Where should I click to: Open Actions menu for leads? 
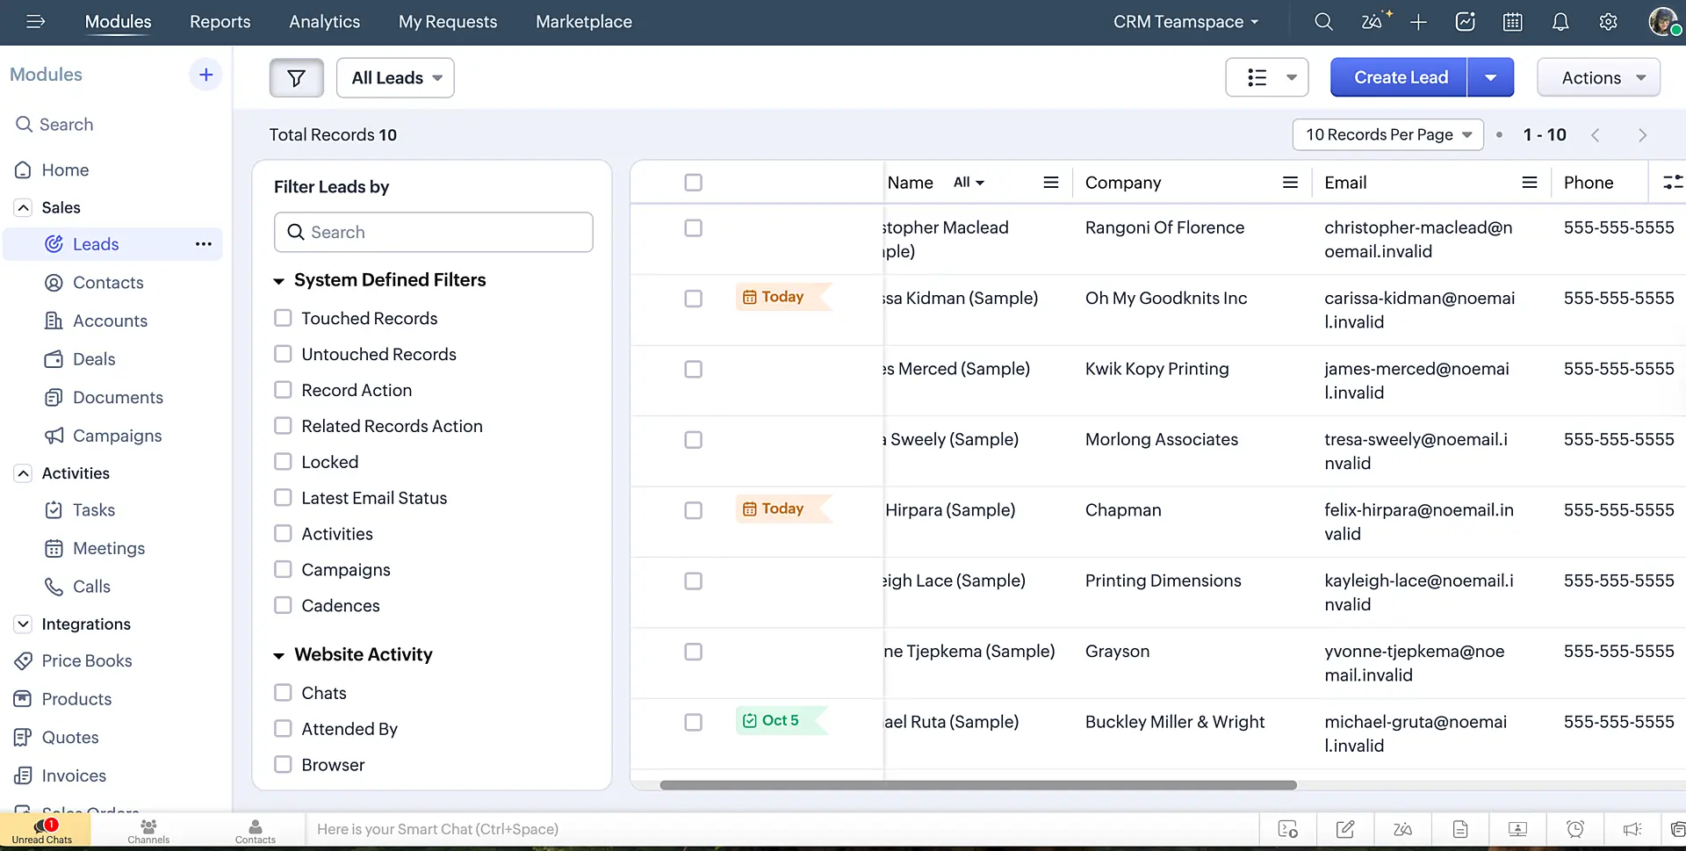[x=1597, y=77]
